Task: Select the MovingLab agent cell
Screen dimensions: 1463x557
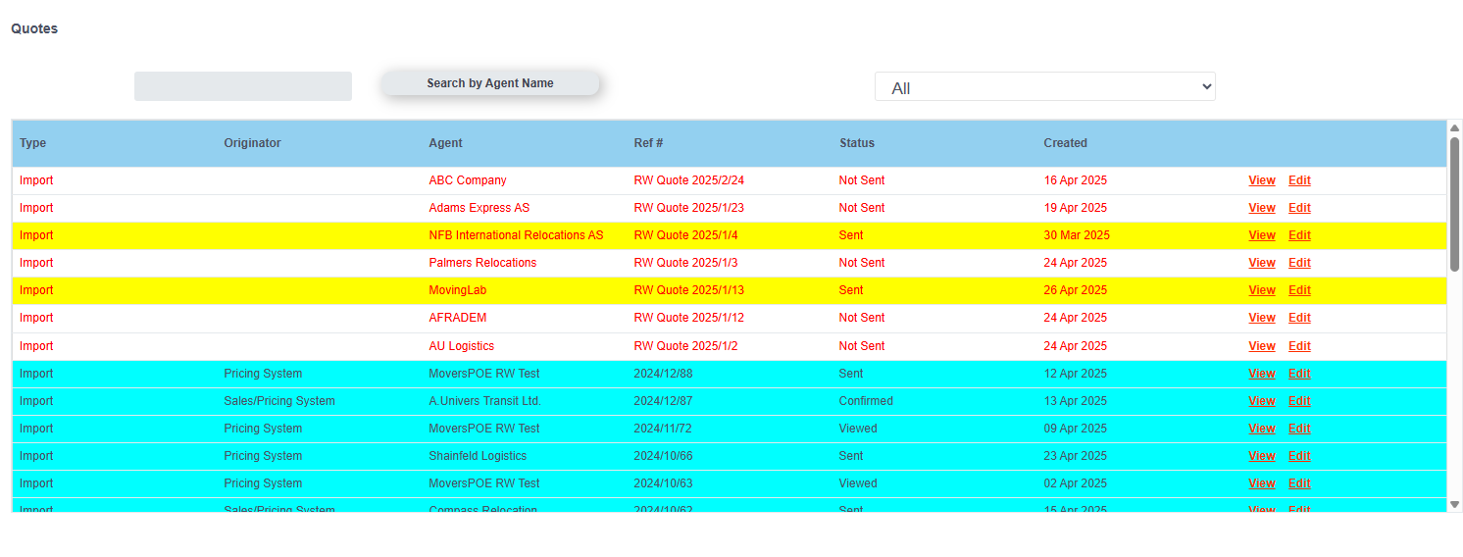Action: [x=458, y=290]
